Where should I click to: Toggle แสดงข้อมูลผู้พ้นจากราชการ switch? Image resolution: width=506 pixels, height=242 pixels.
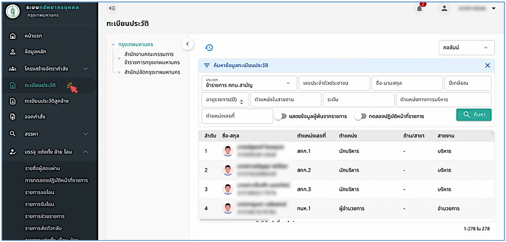pos(281,116)
